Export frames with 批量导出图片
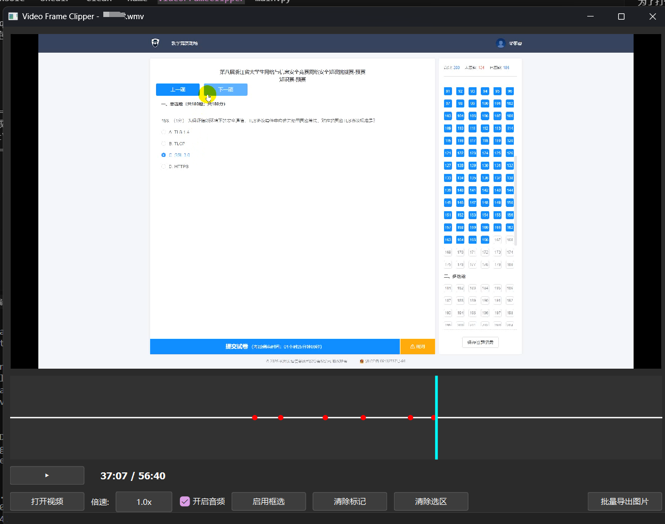 (x=625, y=501)
